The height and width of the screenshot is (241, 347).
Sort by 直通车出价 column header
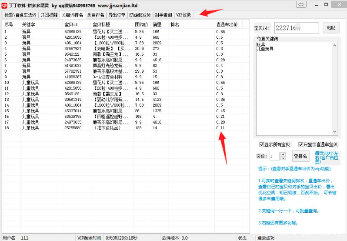tap(227, 25)
